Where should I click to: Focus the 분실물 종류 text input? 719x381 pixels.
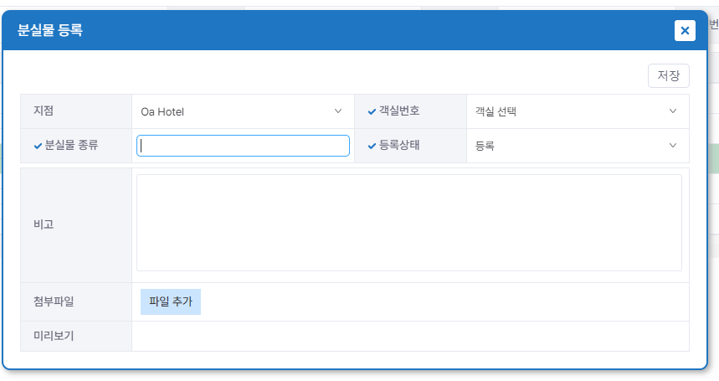(x=243, y=146)
